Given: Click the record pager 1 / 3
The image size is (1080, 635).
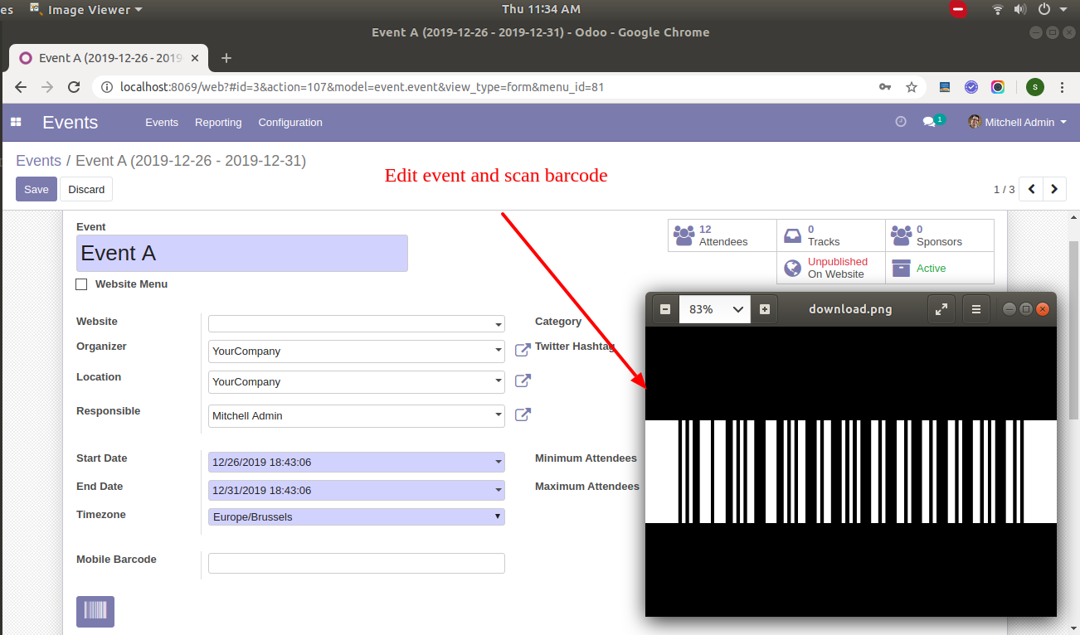Looking at the screenshot, I should (x=1004, y=189).
